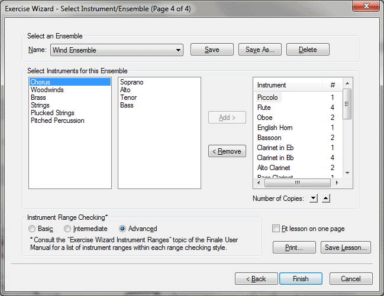Image resolution: width=384 pixels, height=296 pixels.
Task: Click the instrument list scroll down arrow
Action: tap(347, 173)
